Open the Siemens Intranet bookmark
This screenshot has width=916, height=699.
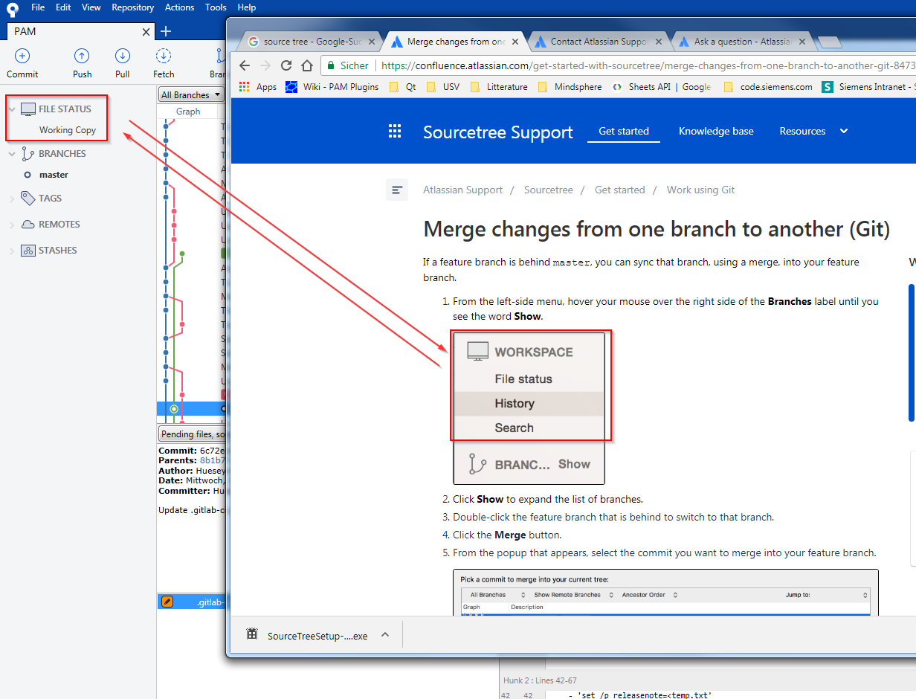pyautogui.click(x=868, y=87)
